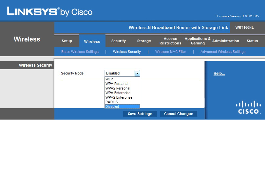Open the Security Mode dropdown arrow

tap(137, 74)
